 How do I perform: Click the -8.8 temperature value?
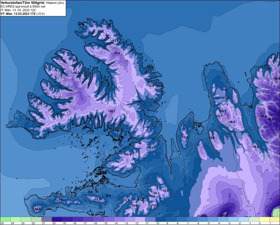click(108, 196)
